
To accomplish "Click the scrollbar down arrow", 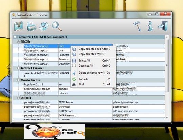I will (x=167, y=118).
